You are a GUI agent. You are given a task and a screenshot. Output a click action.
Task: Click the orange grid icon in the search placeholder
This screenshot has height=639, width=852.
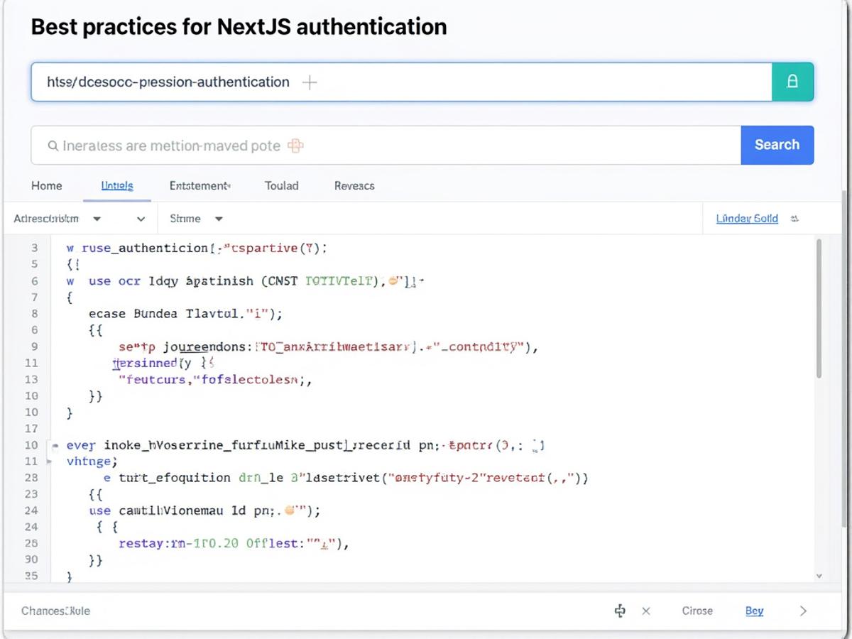[x=294, y=145]
